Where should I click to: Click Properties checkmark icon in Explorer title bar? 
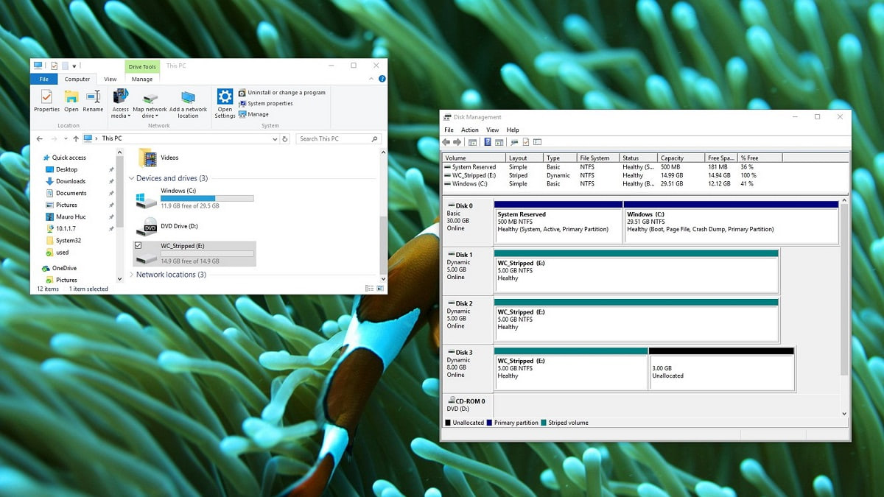pyautogui.click(x=55, y=66)
